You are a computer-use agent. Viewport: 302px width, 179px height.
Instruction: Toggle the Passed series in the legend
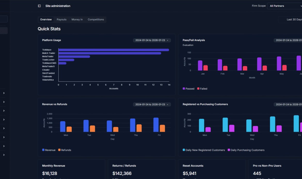[188, 89]
